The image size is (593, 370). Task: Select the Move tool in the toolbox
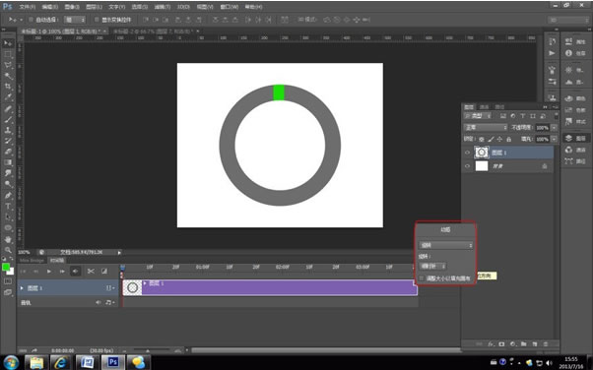[x=8, y=43]
